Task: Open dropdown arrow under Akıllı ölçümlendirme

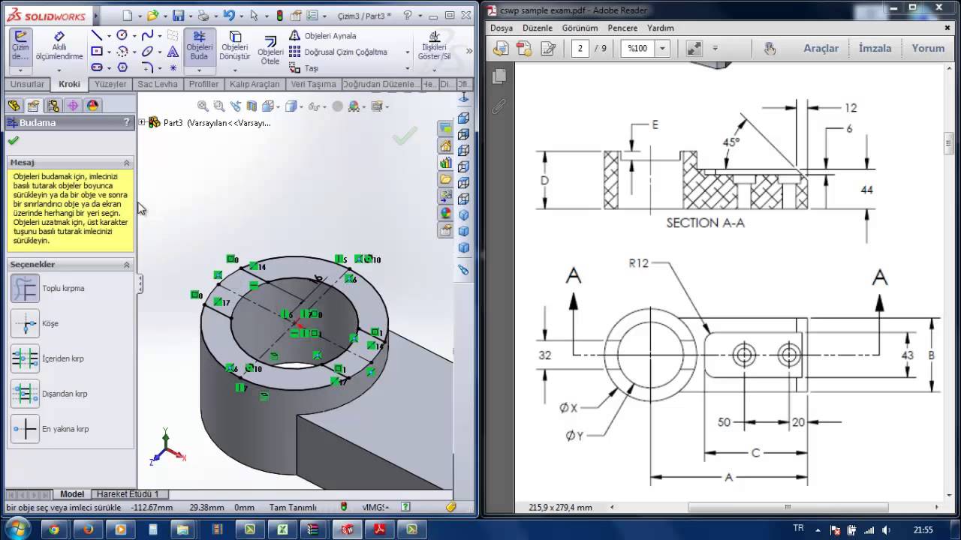Action: [x=59, y=70]
